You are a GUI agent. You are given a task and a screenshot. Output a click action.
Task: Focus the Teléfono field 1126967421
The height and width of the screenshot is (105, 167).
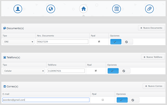pos(66,71)
